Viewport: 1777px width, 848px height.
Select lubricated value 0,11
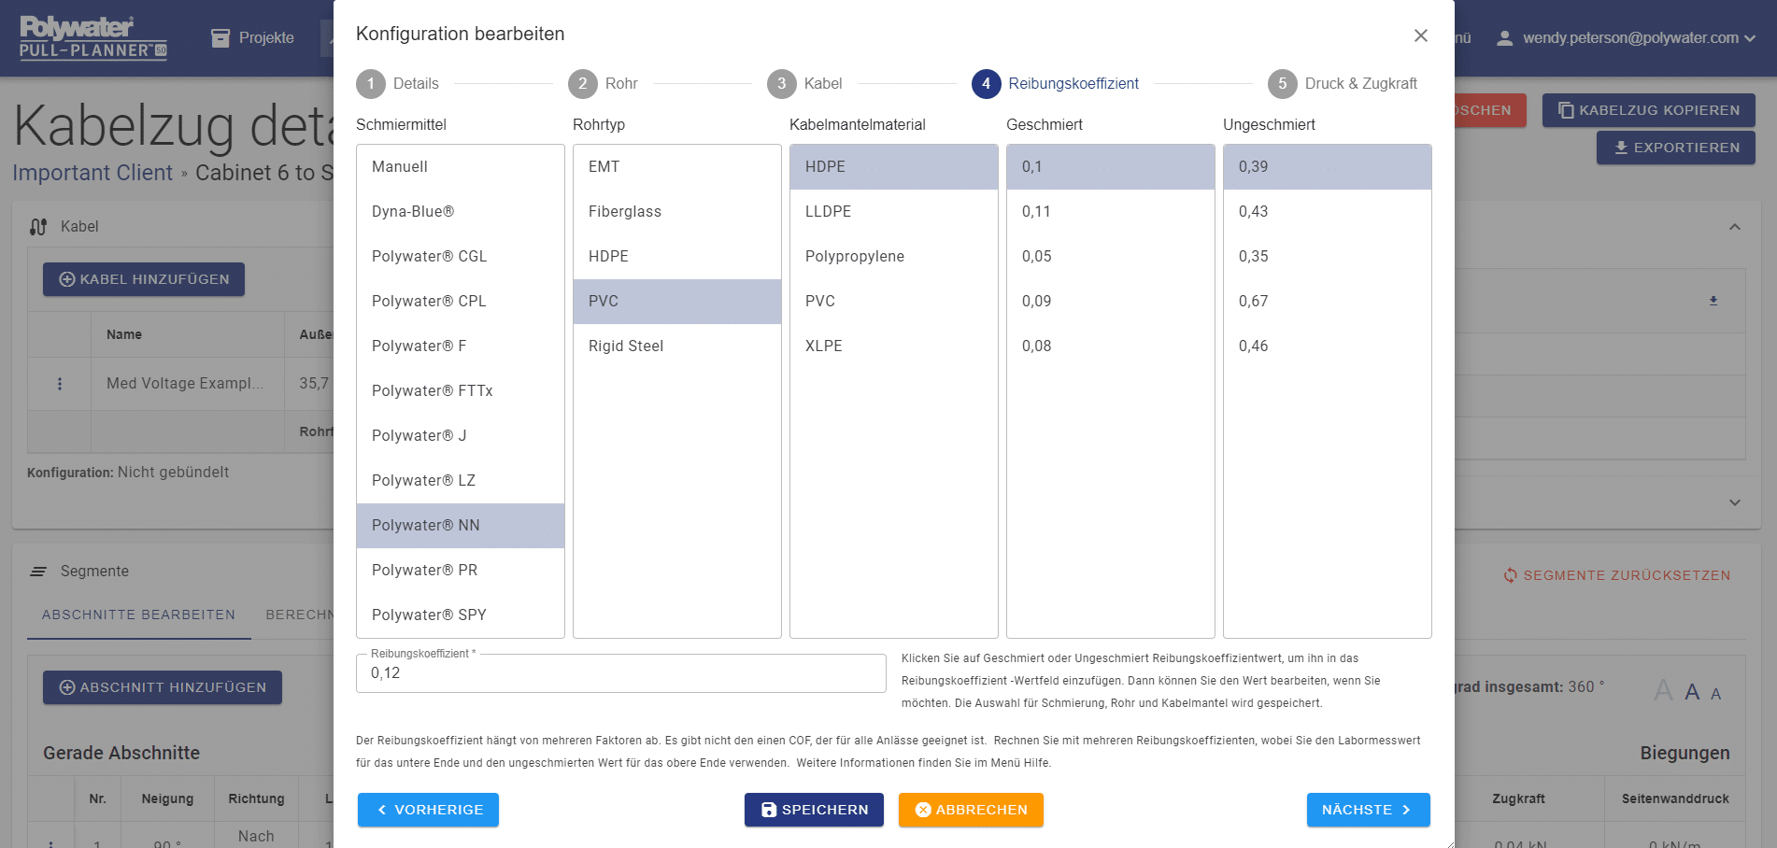click(1111, 212)
